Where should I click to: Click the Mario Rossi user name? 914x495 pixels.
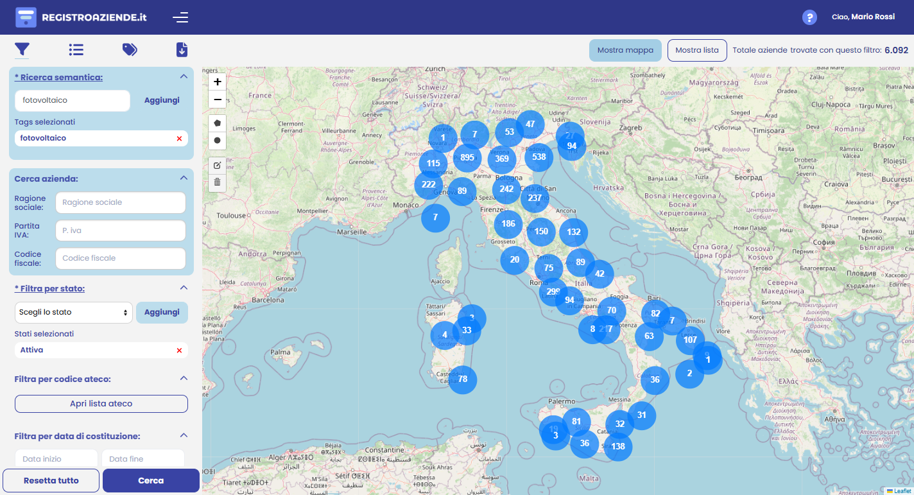point(873,17)
